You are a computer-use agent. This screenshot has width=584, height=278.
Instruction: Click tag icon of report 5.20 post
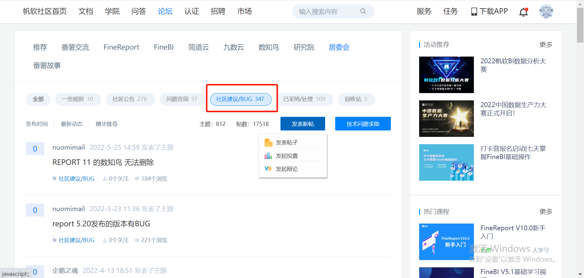click(x=54, y=240)
